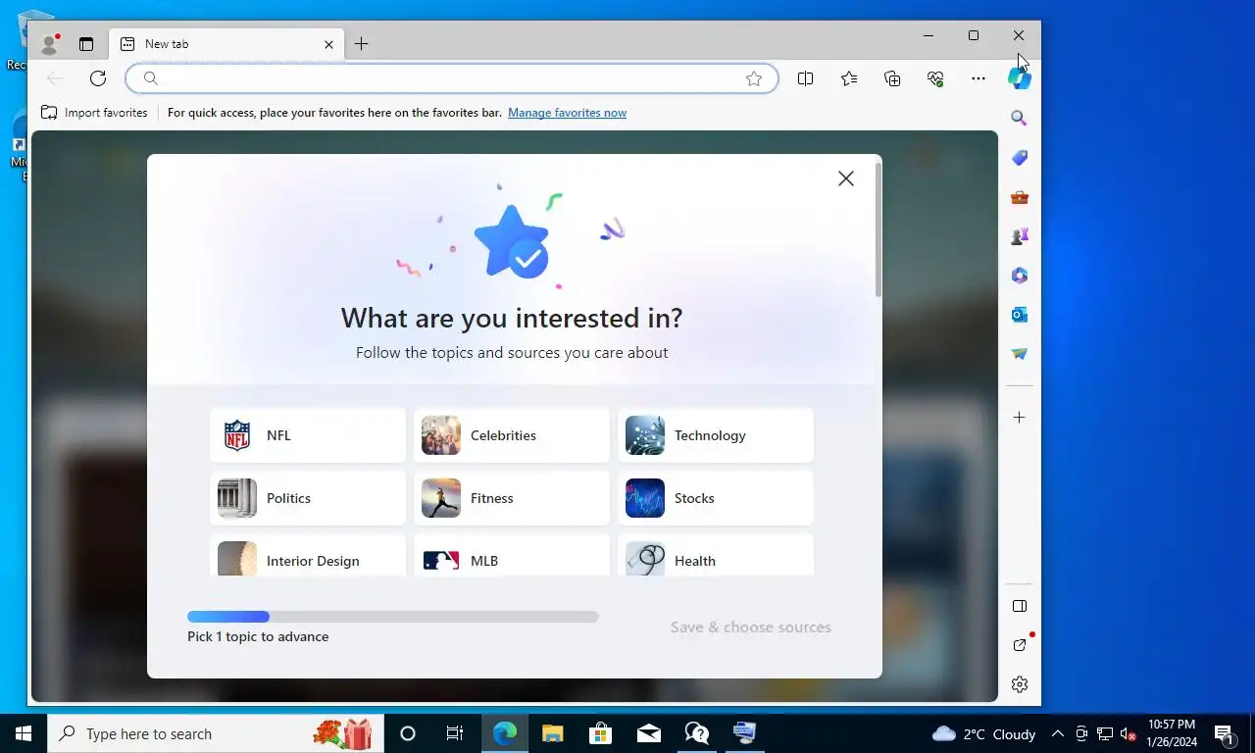Viewport: 1255px width, 753px height.
Task: Open the Windows Start menu
Action: (24, 733)
